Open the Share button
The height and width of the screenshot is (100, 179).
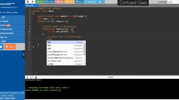(70, 2)
